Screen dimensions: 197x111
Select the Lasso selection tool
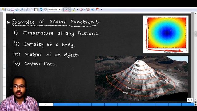88,10
